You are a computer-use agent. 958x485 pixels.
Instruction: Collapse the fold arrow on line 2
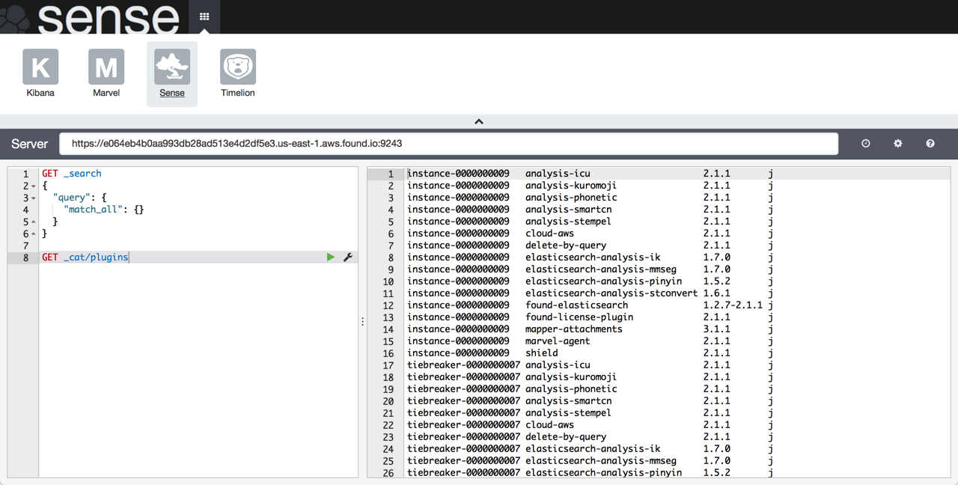click(34, 186)
